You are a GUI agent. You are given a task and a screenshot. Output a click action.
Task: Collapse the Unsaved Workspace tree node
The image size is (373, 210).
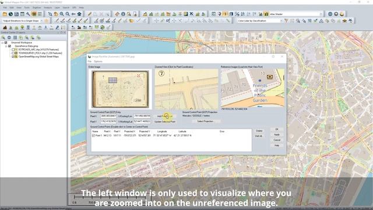(2, 43)
